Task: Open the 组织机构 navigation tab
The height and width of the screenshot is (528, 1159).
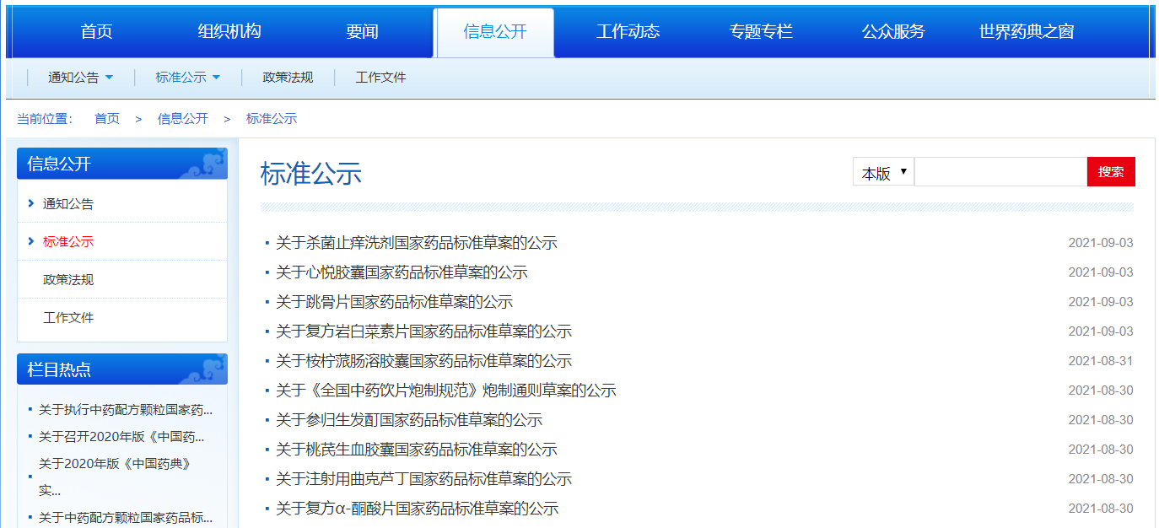Action: point(229,32)
